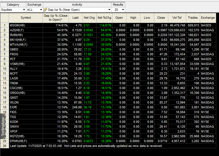Click FROG net change 11.59
This screenshot has height=156, width=219.
(x=87, y=54)
